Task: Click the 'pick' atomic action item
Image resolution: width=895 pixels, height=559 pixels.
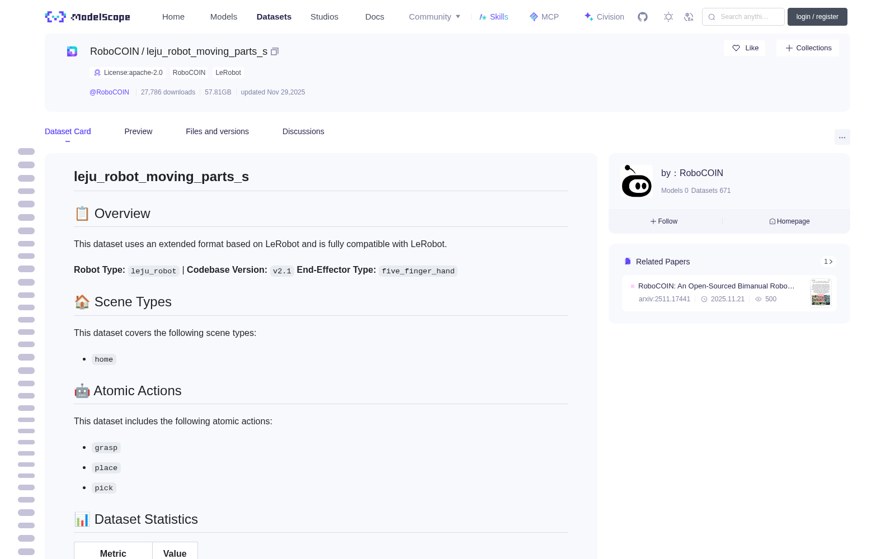Action: pyautogui.click(x=104, y=488)
